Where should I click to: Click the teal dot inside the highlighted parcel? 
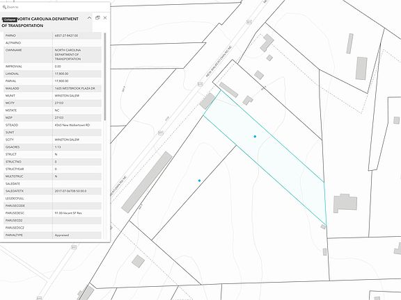point(255,137)
